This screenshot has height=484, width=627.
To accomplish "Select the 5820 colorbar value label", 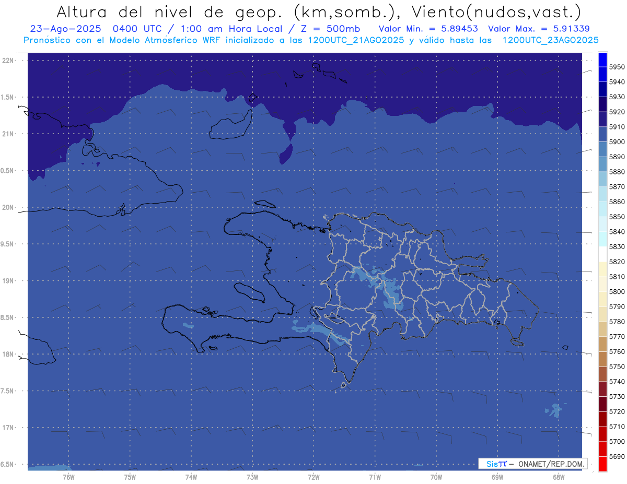I will [617, 262].
